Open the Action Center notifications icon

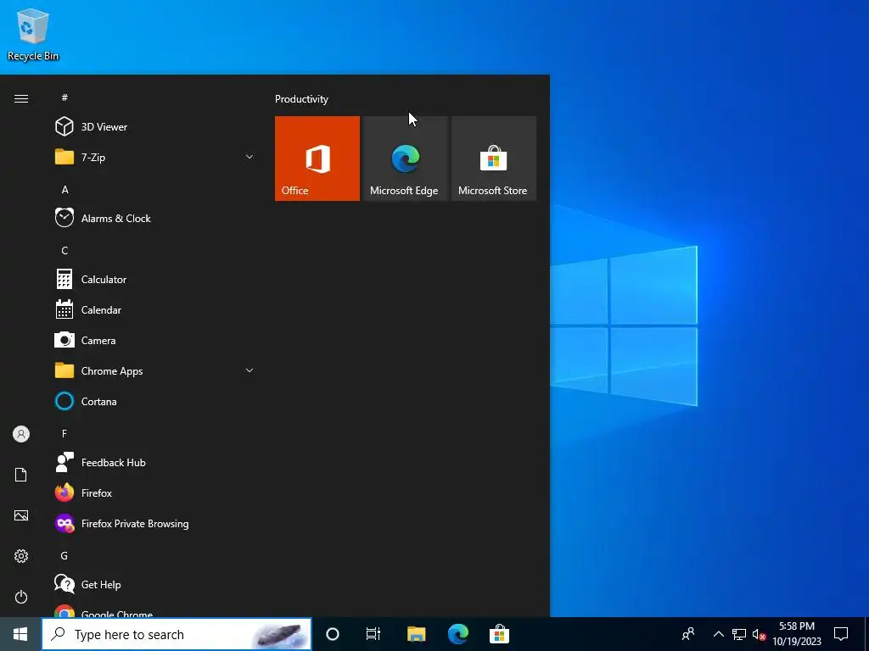(841, 634)
